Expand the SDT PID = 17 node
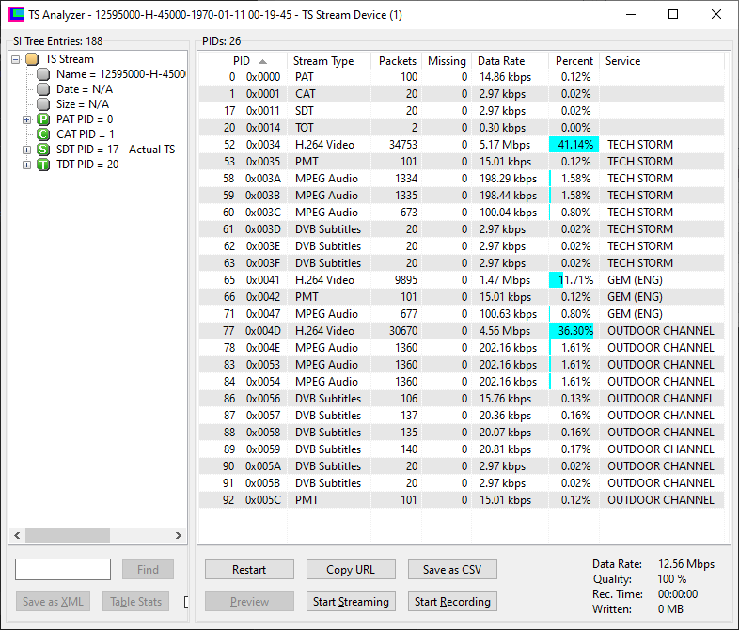 pyautogui.click(x=27, y=150)
